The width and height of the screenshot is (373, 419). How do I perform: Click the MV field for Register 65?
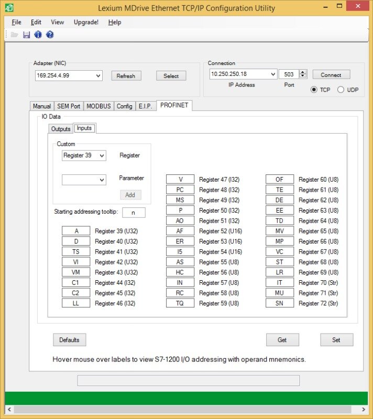280,231
